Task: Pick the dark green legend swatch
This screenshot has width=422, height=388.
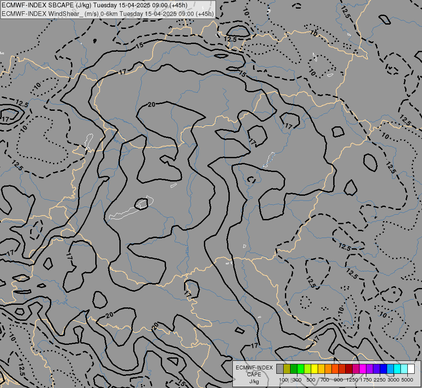Action: point(294,369)
